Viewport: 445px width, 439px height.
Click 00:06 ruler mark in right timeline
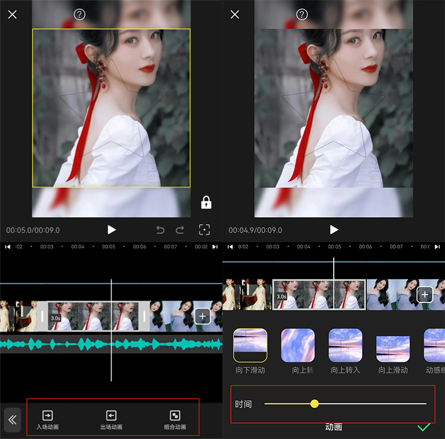[365, 247]
